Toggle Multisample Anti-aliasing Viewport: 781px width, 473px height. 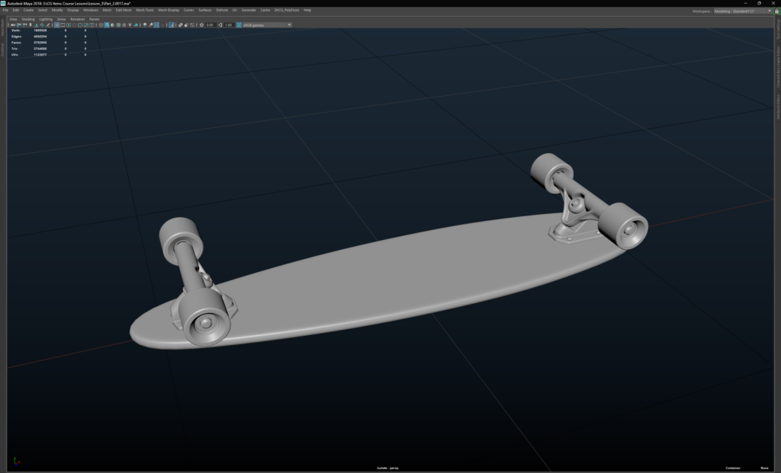[156, 25]
